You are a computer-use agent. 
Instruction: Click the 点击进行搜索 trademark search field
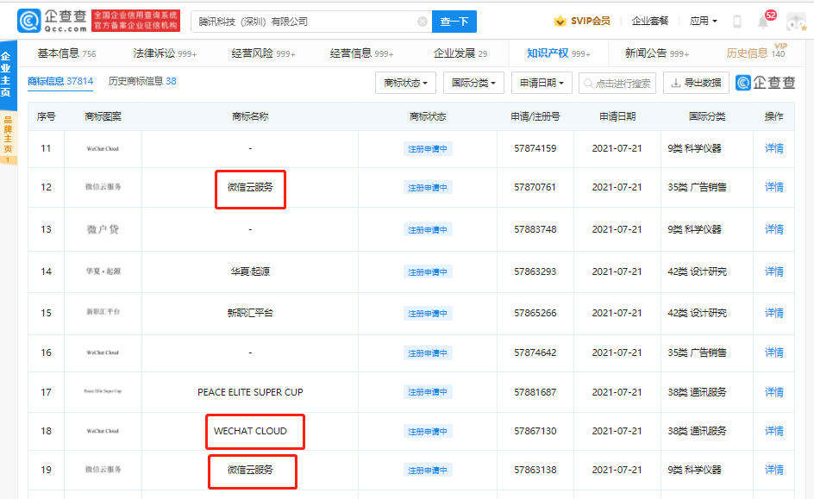point(617,83)
